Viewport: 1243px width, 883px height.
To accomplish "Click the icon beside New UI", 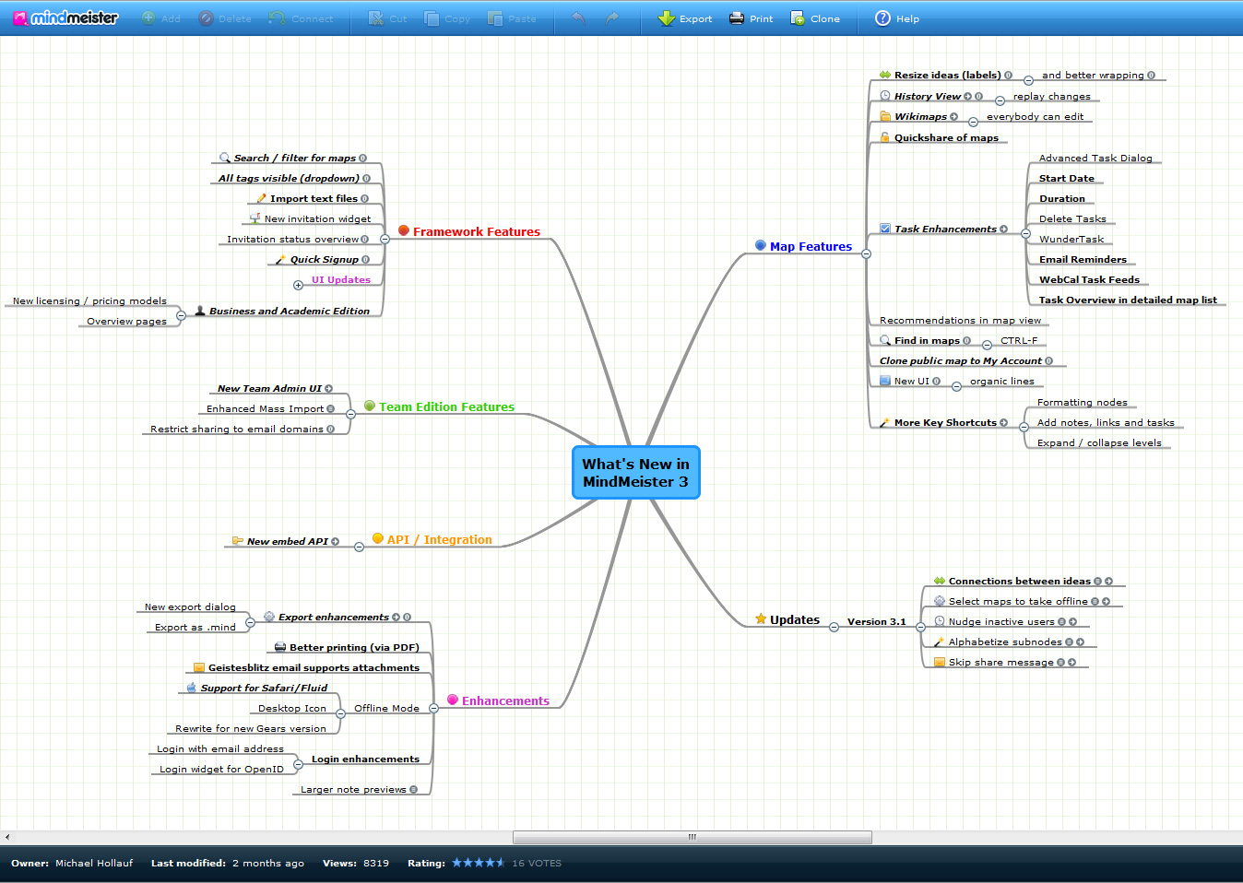I will [x=885, y=381].
